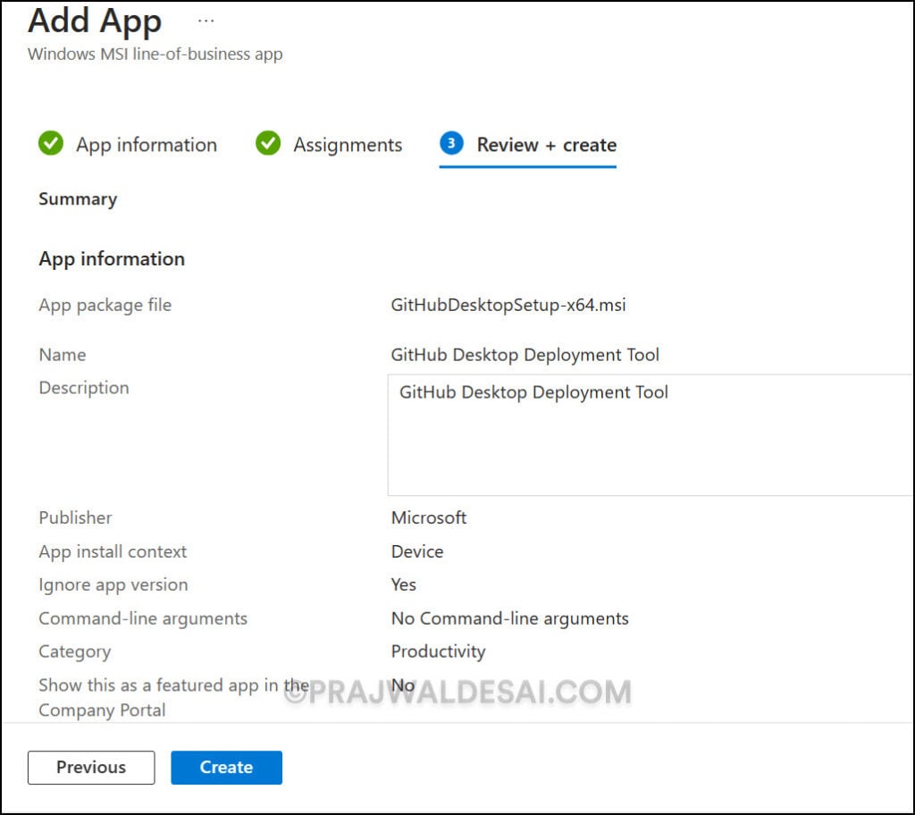The width and height of the screenshot is (915, 815).
Task: Click the Create button
Action: pos(226,767)
